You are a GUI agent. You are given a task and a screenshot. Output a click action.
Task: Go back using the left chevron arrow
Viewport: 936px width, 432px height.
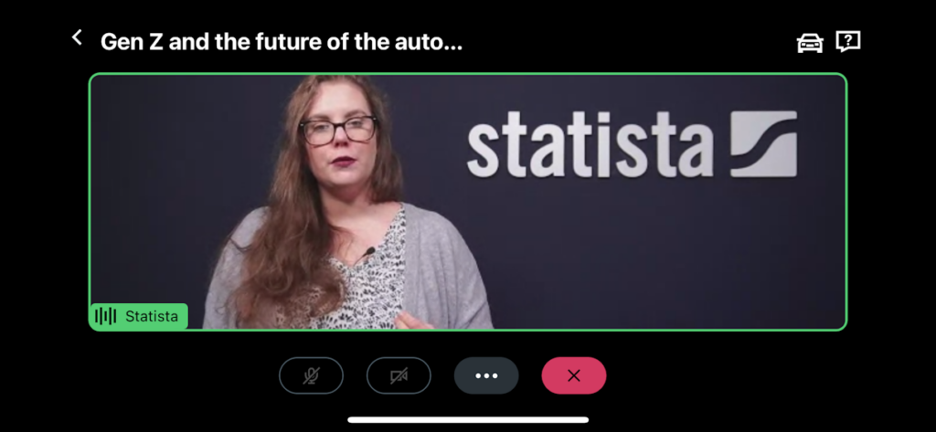point(77,38)
